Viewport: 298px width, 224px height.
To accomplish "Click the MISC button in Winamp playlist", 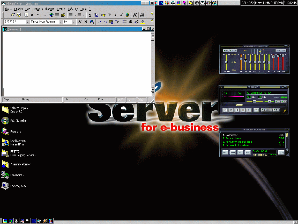I will tap(248, 152).
